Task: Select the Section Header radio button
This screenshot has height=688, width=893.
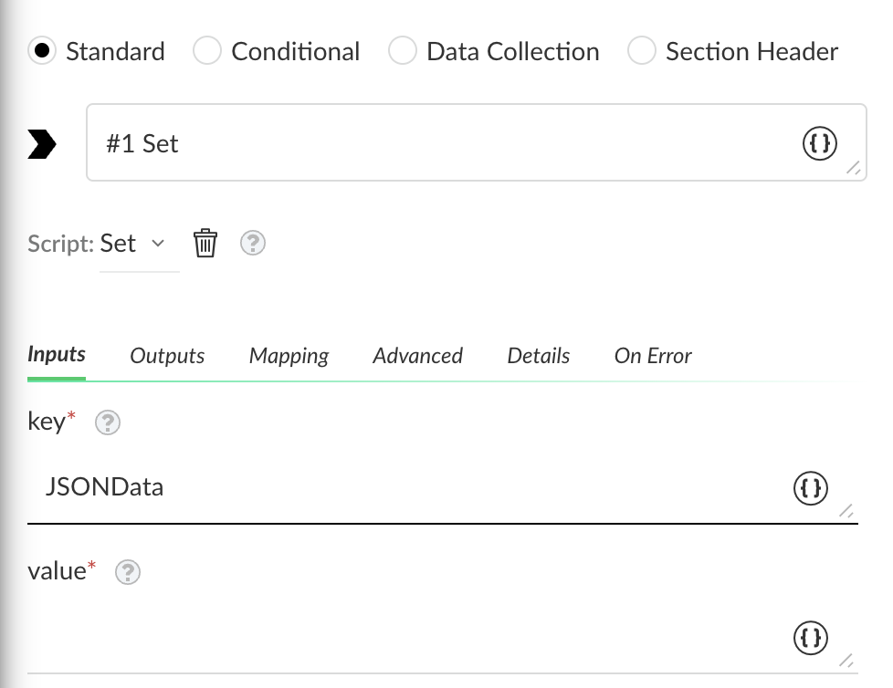Action: click(x=641, y=51)
